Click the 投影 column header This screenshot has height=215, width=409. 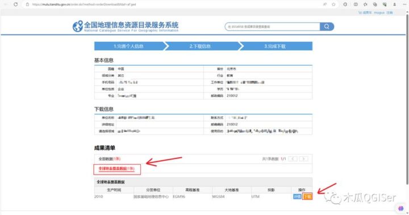pos(271,190)
